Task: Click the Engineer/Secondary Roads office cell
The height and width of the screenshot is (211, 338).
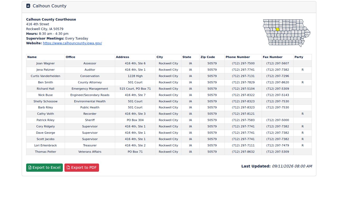Action: click(x=90, y=95)
